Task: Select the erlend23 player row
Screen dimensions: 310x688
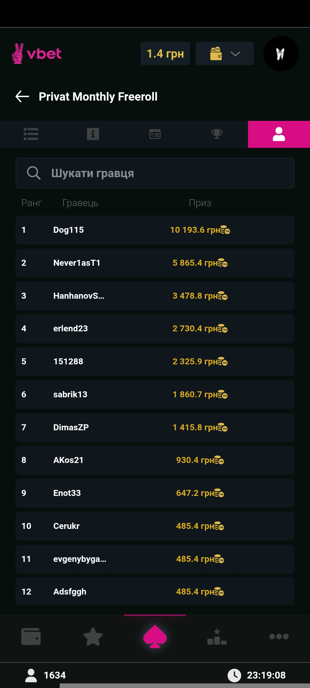Action: [155, 329]
